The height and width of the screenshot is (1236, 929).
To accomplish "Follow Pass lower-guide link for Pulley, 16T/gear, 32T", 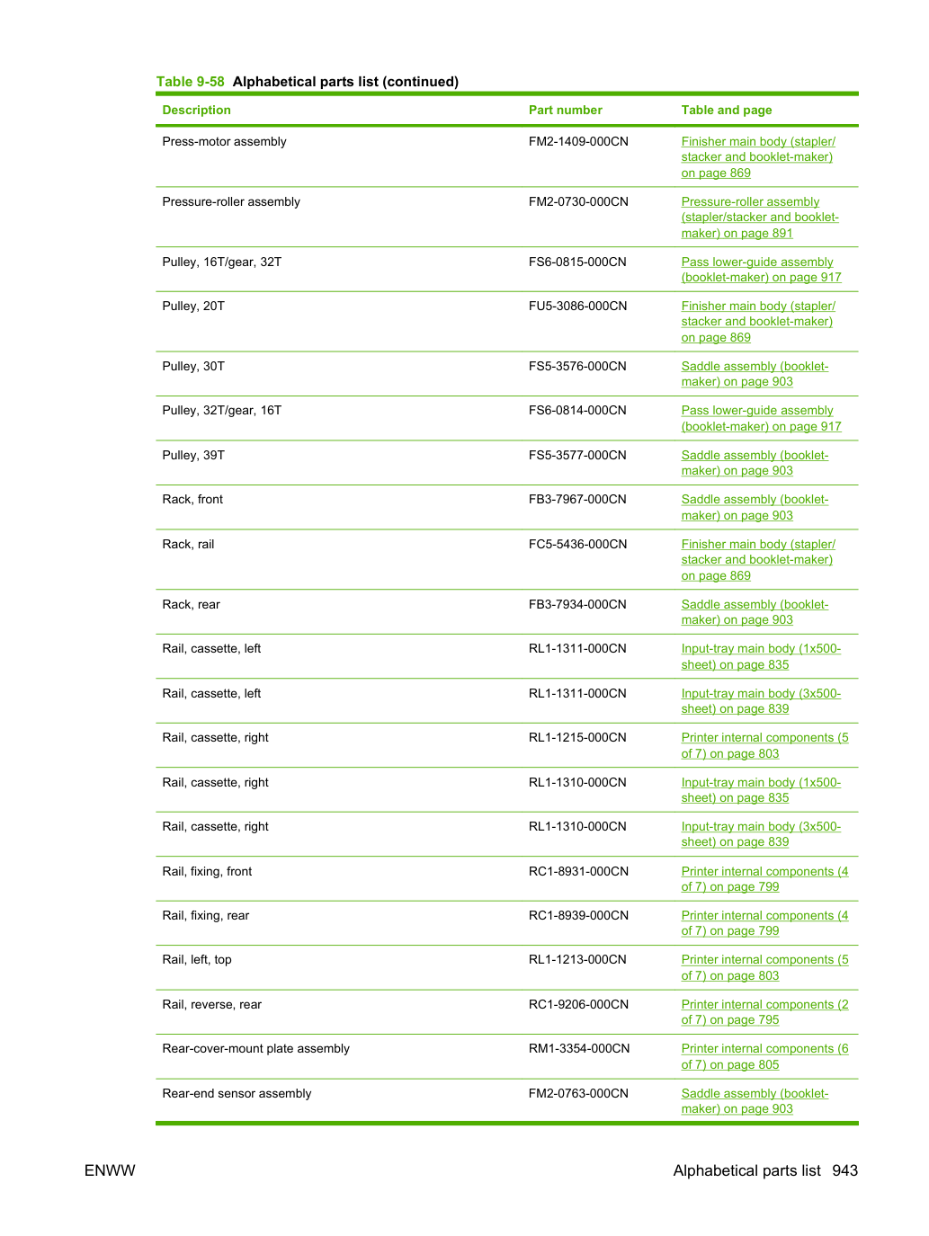I will [x=761, y=270].
